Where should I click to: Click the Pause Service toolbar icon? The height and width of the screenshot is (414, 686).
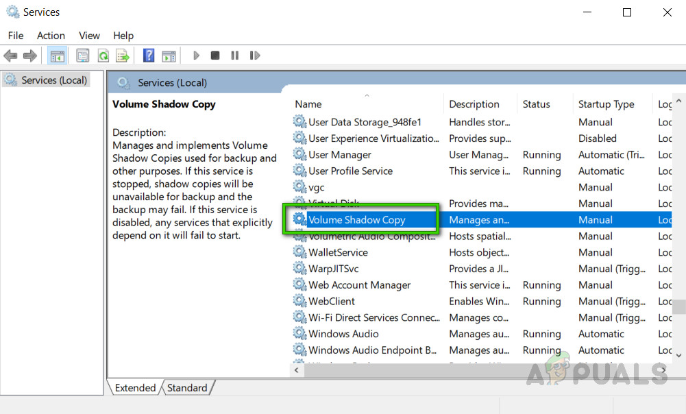[x=235, y=56]
